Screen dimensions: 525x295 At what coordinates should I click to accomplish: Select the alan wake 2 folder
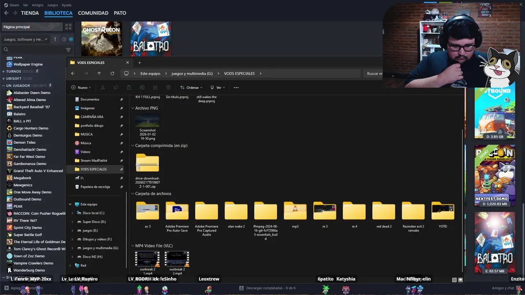236,215
